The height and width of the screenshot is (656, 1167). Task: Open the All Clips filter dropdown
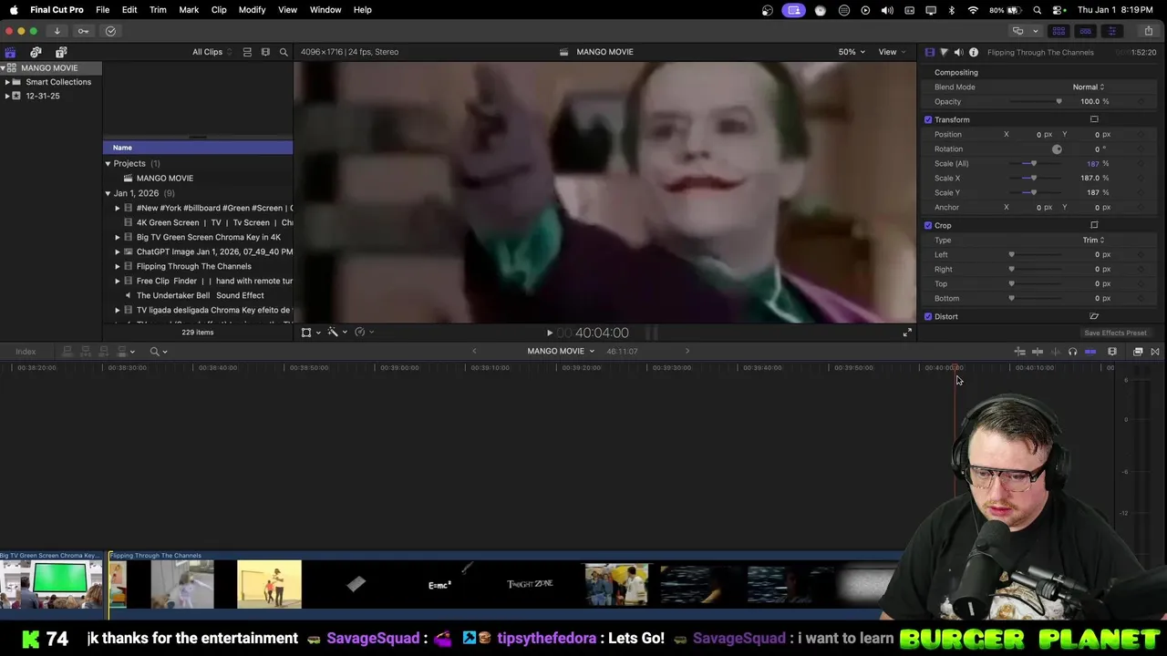click(212, 52)
